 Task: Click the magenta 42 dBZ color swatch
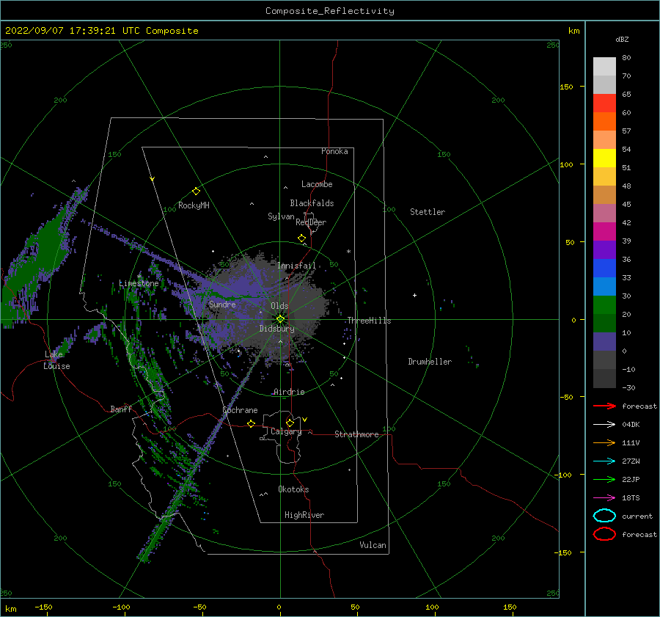604,231
